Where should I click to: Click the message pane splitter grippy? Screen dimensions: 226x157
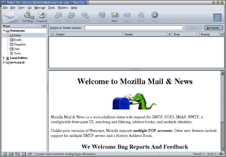pyautogui.click(x=136, y=69)
